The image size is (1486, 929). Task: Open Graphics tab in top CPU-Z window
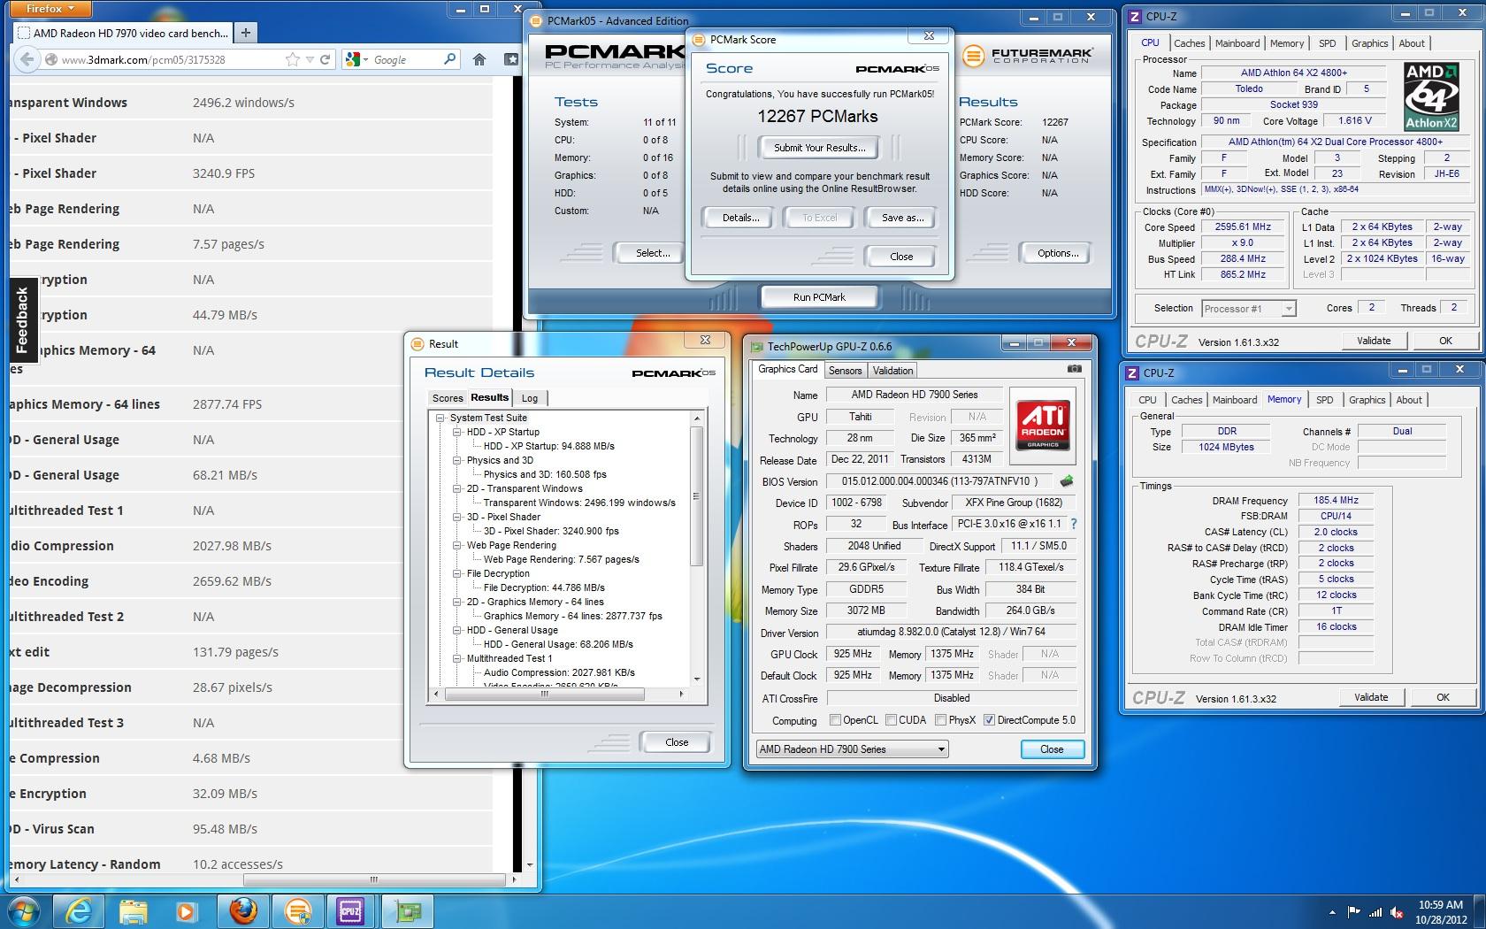[x=1369, y=43]
